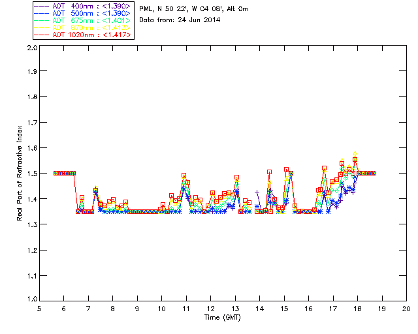Click the 'Time (GMT)' x-axis label
The image size is (418, 334).
click(x=223, y=318)
